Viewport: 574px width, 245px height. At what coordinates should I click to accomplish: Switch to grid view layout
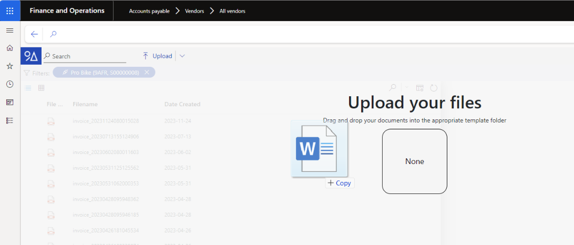(41, 88)
